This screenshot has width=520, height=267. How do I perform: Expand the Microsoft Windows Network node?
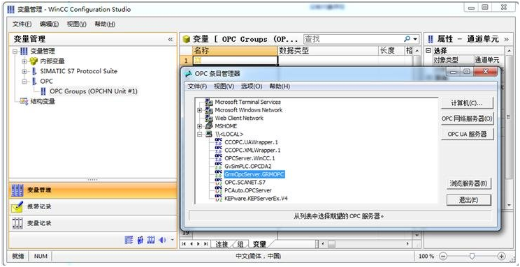point(200,110)
